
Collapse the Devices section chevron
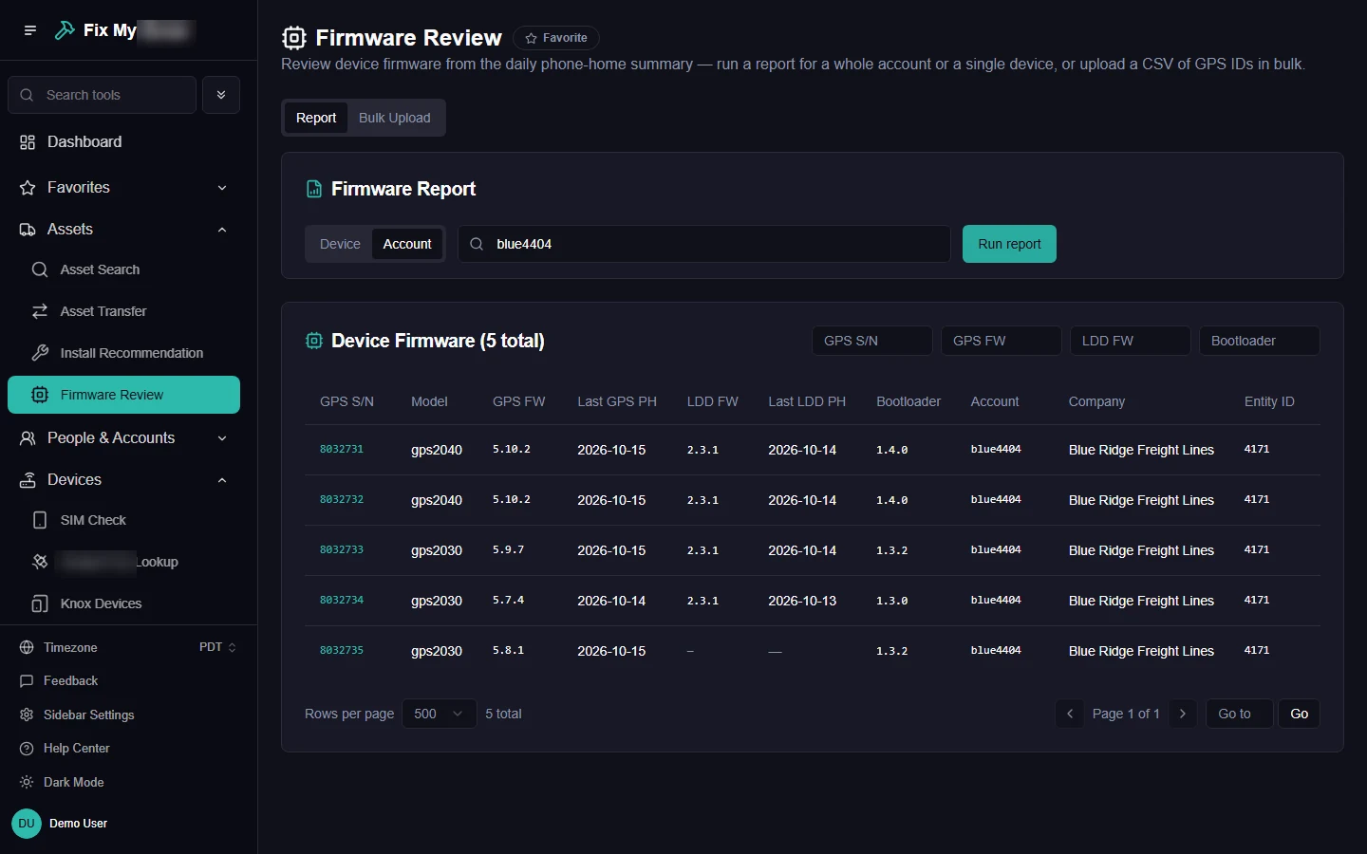222,480
